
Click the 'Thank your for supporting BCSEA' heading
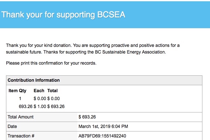(63, 15)
